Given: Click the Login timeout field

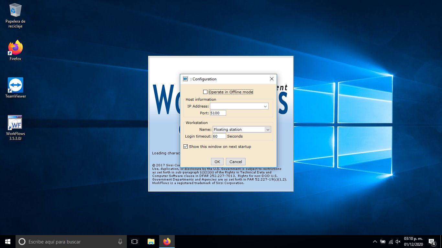Looking at the screenshot, I should pyautogui.click(x=219, y=136).
